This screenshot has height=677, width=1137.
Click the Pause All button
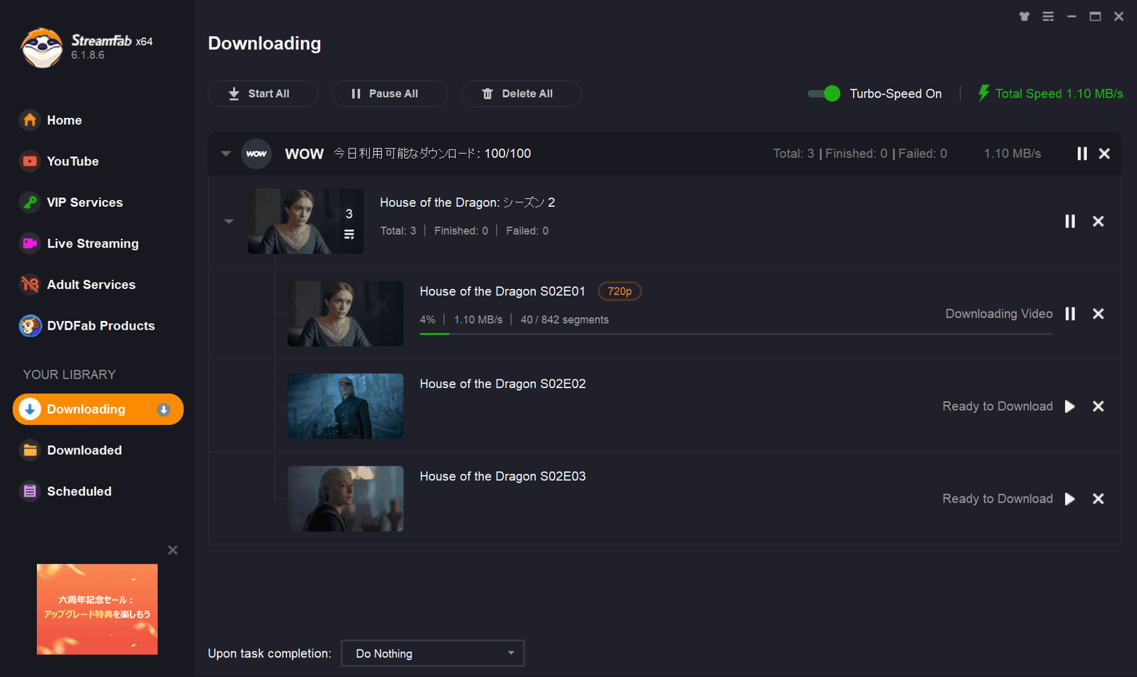point(389,93)
